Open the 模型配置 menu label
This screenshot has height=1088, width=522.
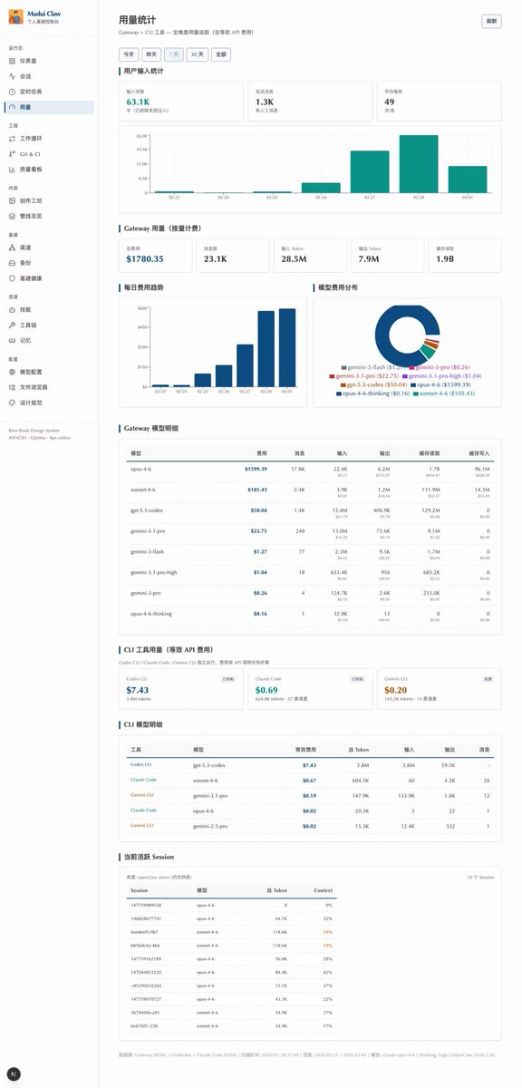pyautogui.click(x=31, y=372)
